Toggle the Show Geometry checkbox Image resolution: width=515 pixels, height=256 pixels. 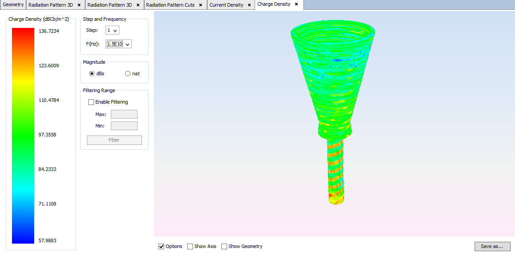click(224, 246)
